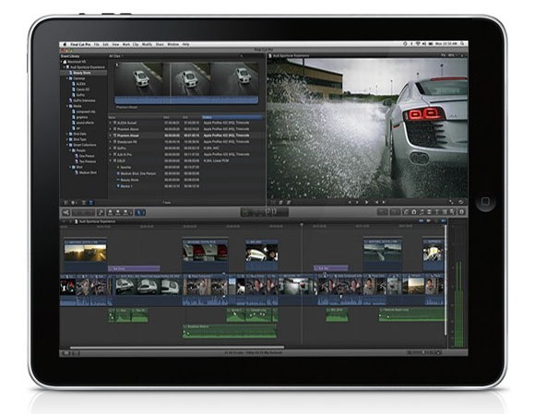This screenshot has height=414, width=535.
Task: Open the File menu
Action: pos(97,44)
